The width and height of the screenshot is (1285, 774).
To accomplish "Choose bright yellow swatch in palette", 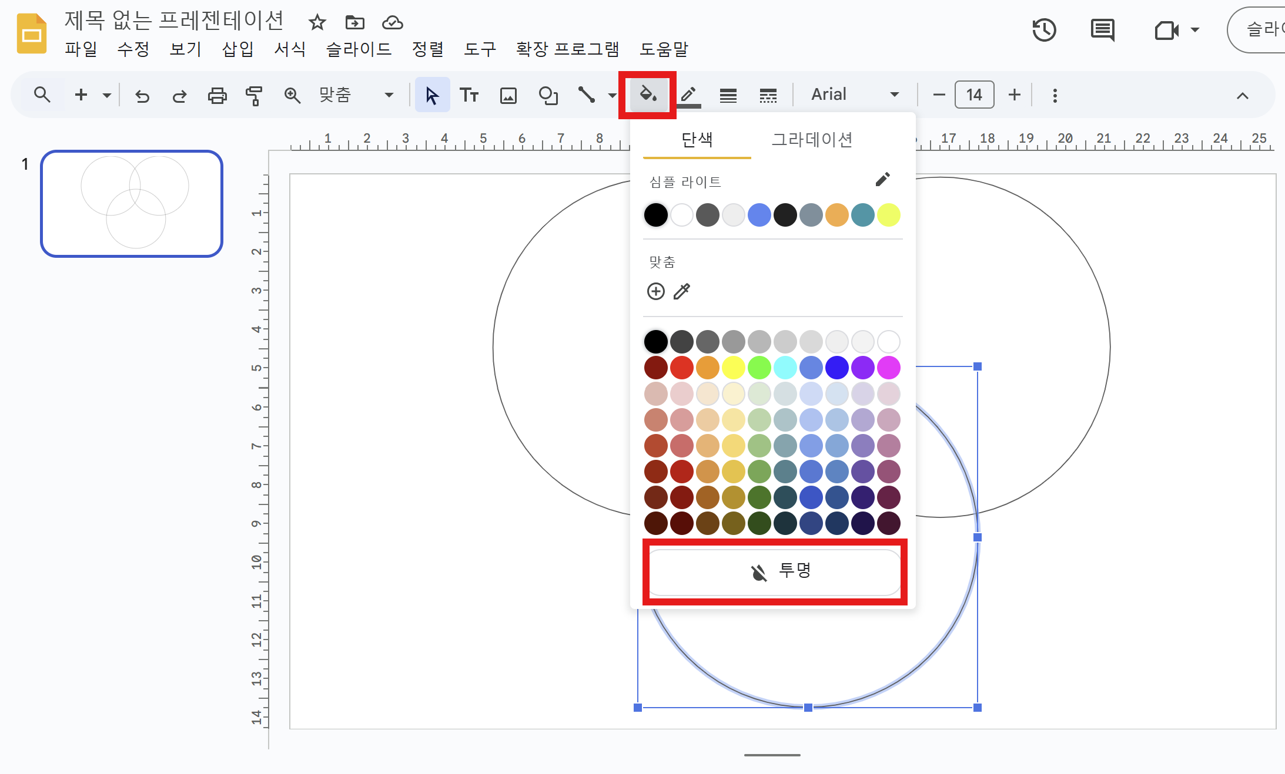I will coord(734,368).
